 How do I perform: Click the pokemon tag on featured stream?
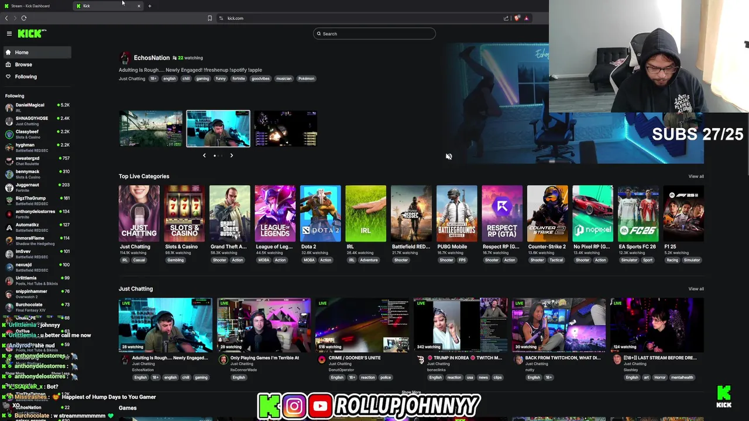tap(306, 78)
